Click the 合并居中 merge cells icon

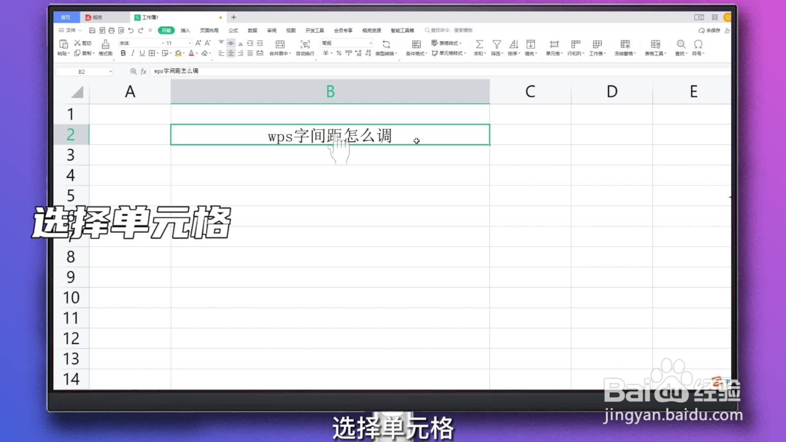[x=280, y=44]
